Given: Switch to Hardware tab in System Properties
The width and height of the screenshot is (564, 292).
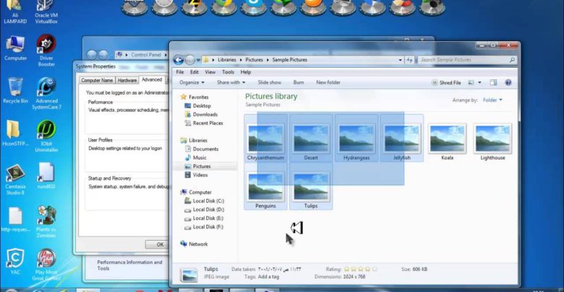Looking at the screenshot, I should coord(127,80).
